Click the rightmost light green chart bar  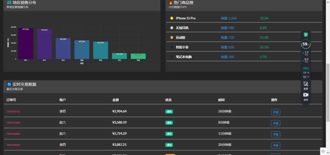(138, 56)
